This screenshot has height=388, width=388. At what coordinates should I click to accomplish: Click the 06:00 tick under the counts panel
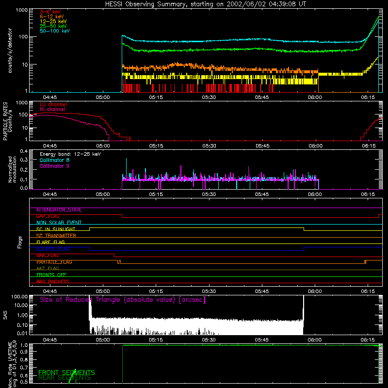tap(315, 97)
